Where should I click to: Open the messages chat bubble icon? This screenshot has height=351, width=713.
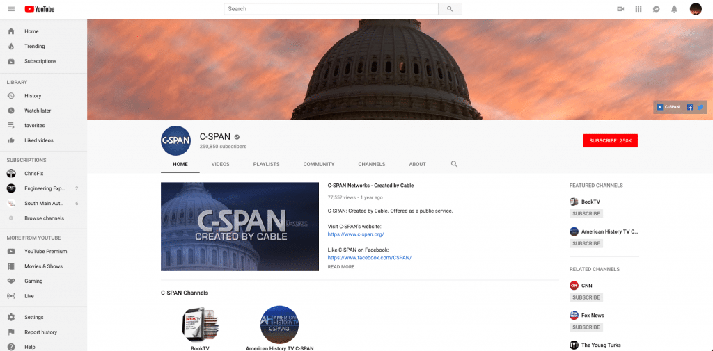[x=656, y=8]
